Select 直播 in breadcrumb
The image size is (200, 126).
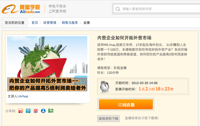pyautogui.click(x=87, y=23)
